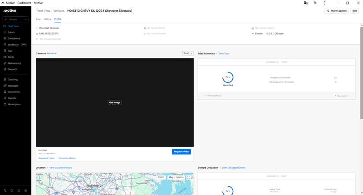The height and width of the screenshot is (195, 363).
Task: Click the Request video button
Action: [181, 151]
